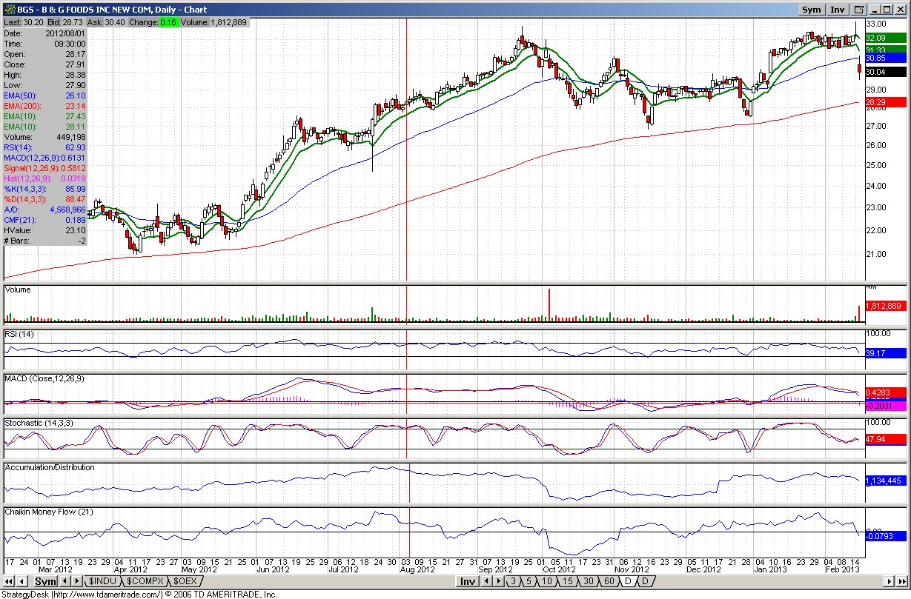Click the HValue 23.10 row
Screen dimensions: 911x599
pos(45,230)
